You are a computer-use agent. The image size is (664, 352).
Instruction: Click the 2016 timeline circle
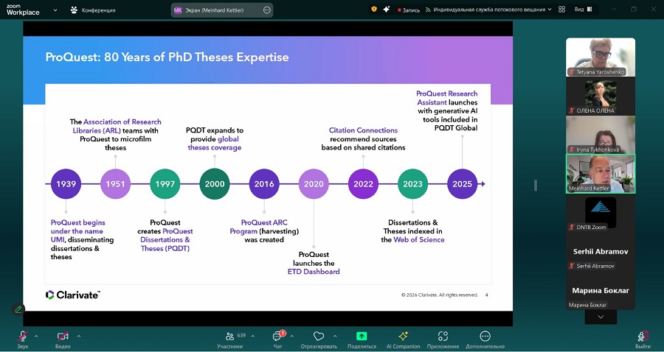(x=264, y=184)
